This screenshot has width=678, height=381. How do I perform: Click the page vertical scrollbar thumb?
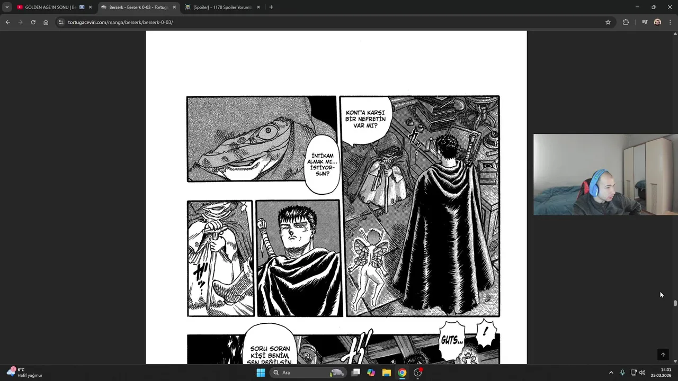click(675, 303)
